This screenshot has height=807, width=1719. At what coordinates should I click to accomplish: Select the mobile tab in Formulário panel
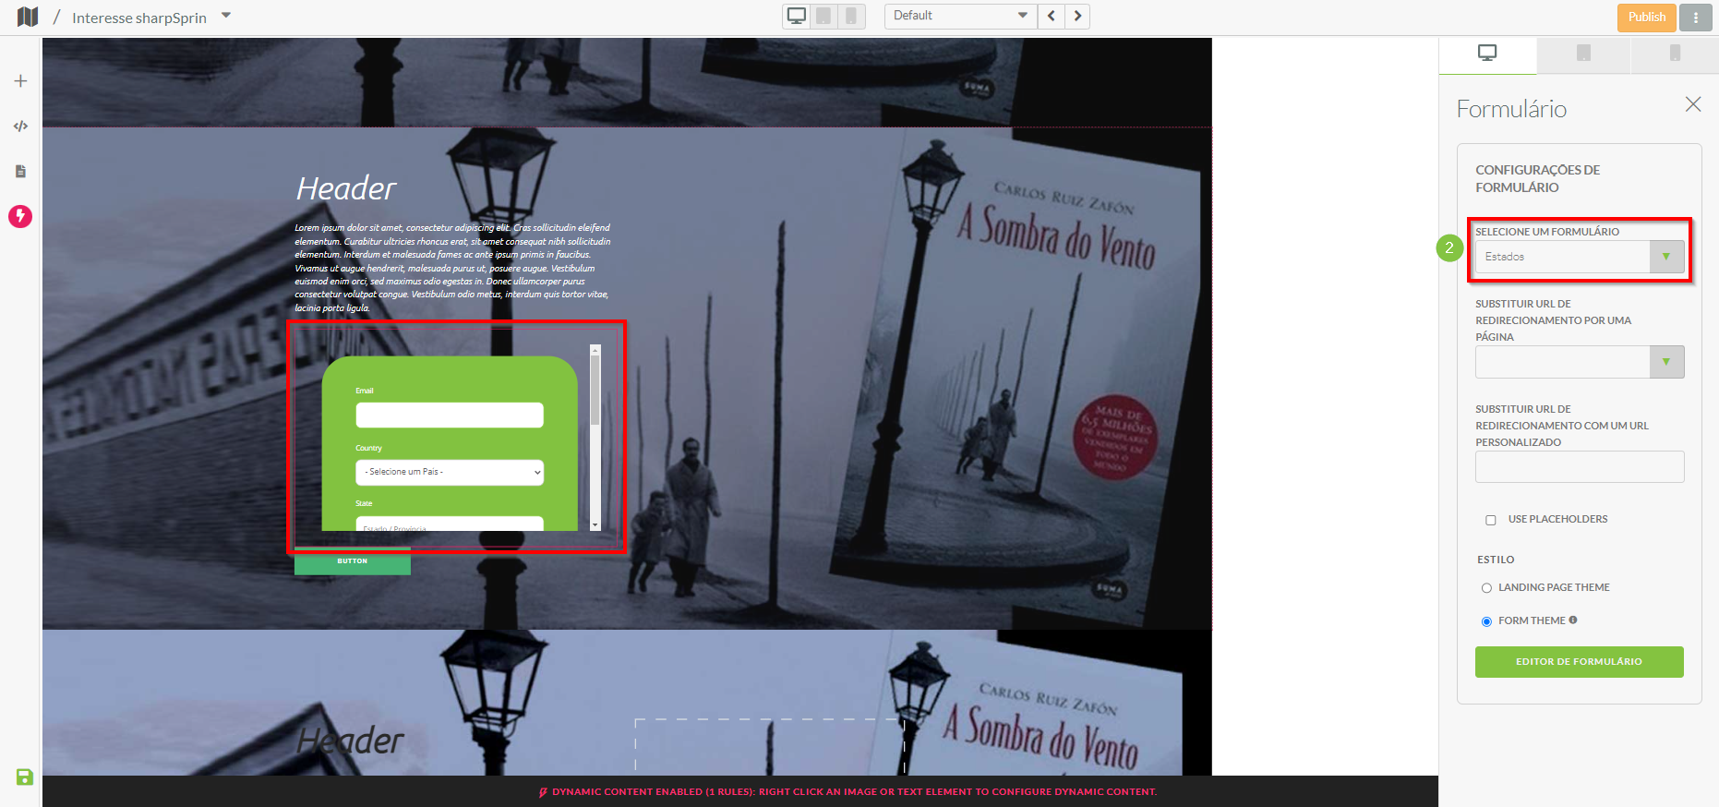1675,54
